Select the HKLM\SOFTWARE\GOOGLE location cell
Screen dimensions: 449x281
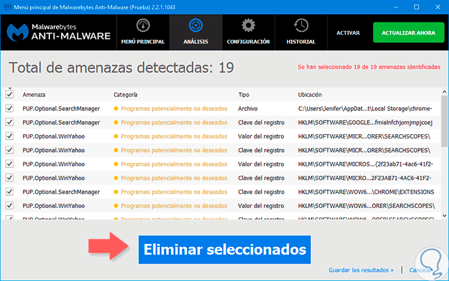(x=365, y=123)
